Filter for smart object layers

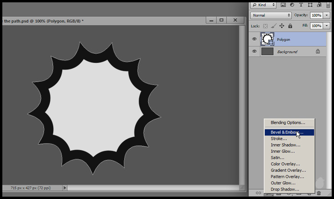click(x=319, y=5)
